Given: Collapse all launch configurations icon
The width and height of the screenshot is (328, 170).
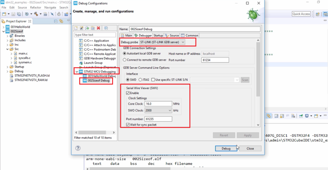Looking at the screenshot, I should coord(106,28).
